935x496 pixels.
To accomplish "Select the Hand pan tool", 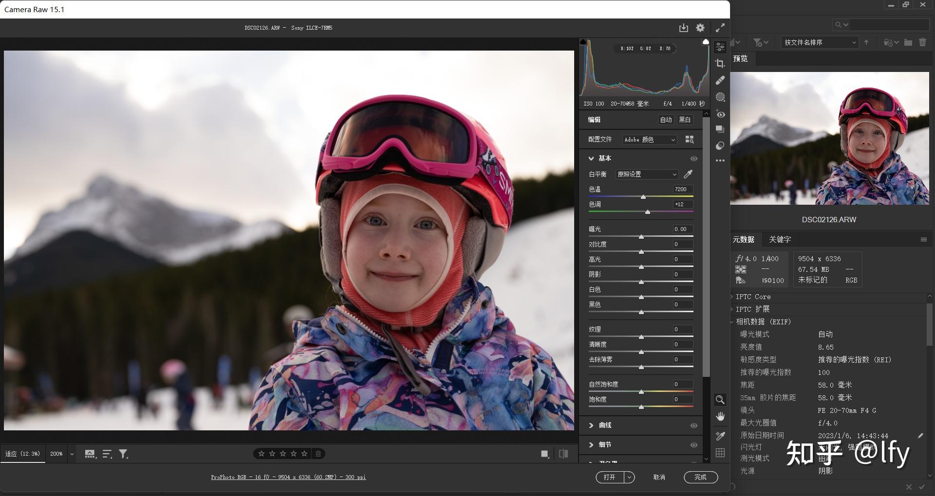I will tap(720, 417).
